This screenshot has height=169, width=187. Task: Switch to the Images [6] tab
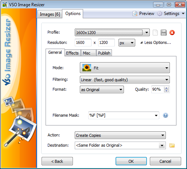[x=50, y=14]
